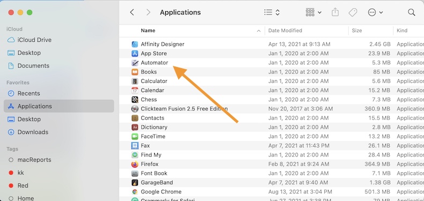
Task: Open Desktop under iCloud in sidebar
Action: click(59, 53)
